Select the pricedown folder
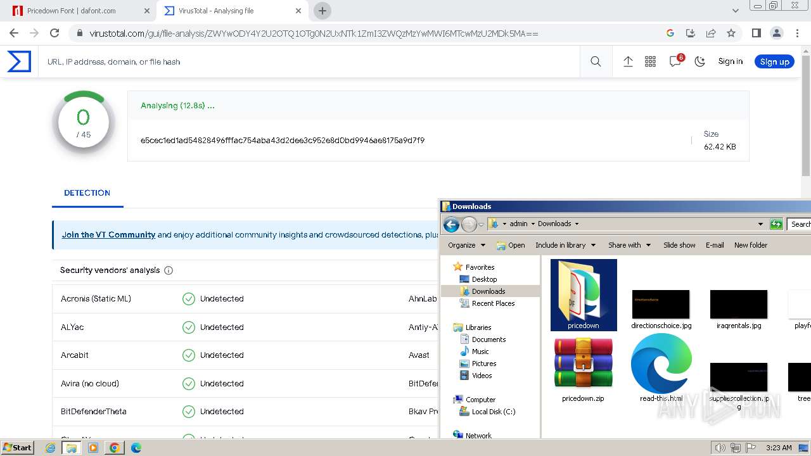The width and height of the screenshot is (811, 456). 584,295
